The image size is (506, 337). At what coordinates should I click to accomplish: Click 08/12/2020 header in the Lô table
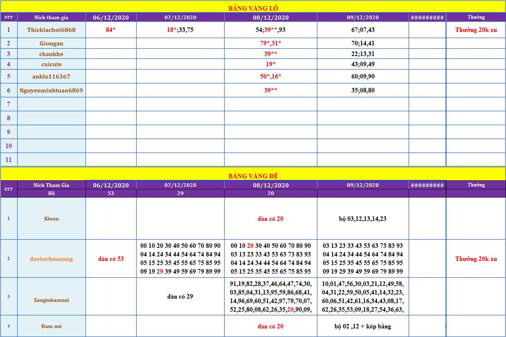pyautogui.click(x=271, y=18)
